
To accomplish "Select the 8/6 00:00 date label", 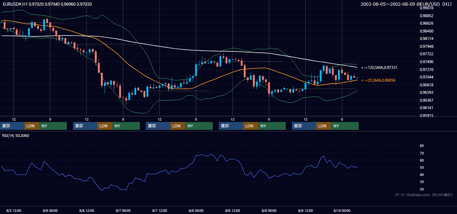I will coord(50,211).
